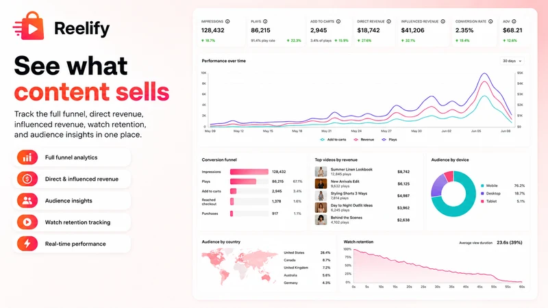Screen dimensions: 548x308
Task: Click the Influenced Revenue value $41,206
Action: point(413,30)
